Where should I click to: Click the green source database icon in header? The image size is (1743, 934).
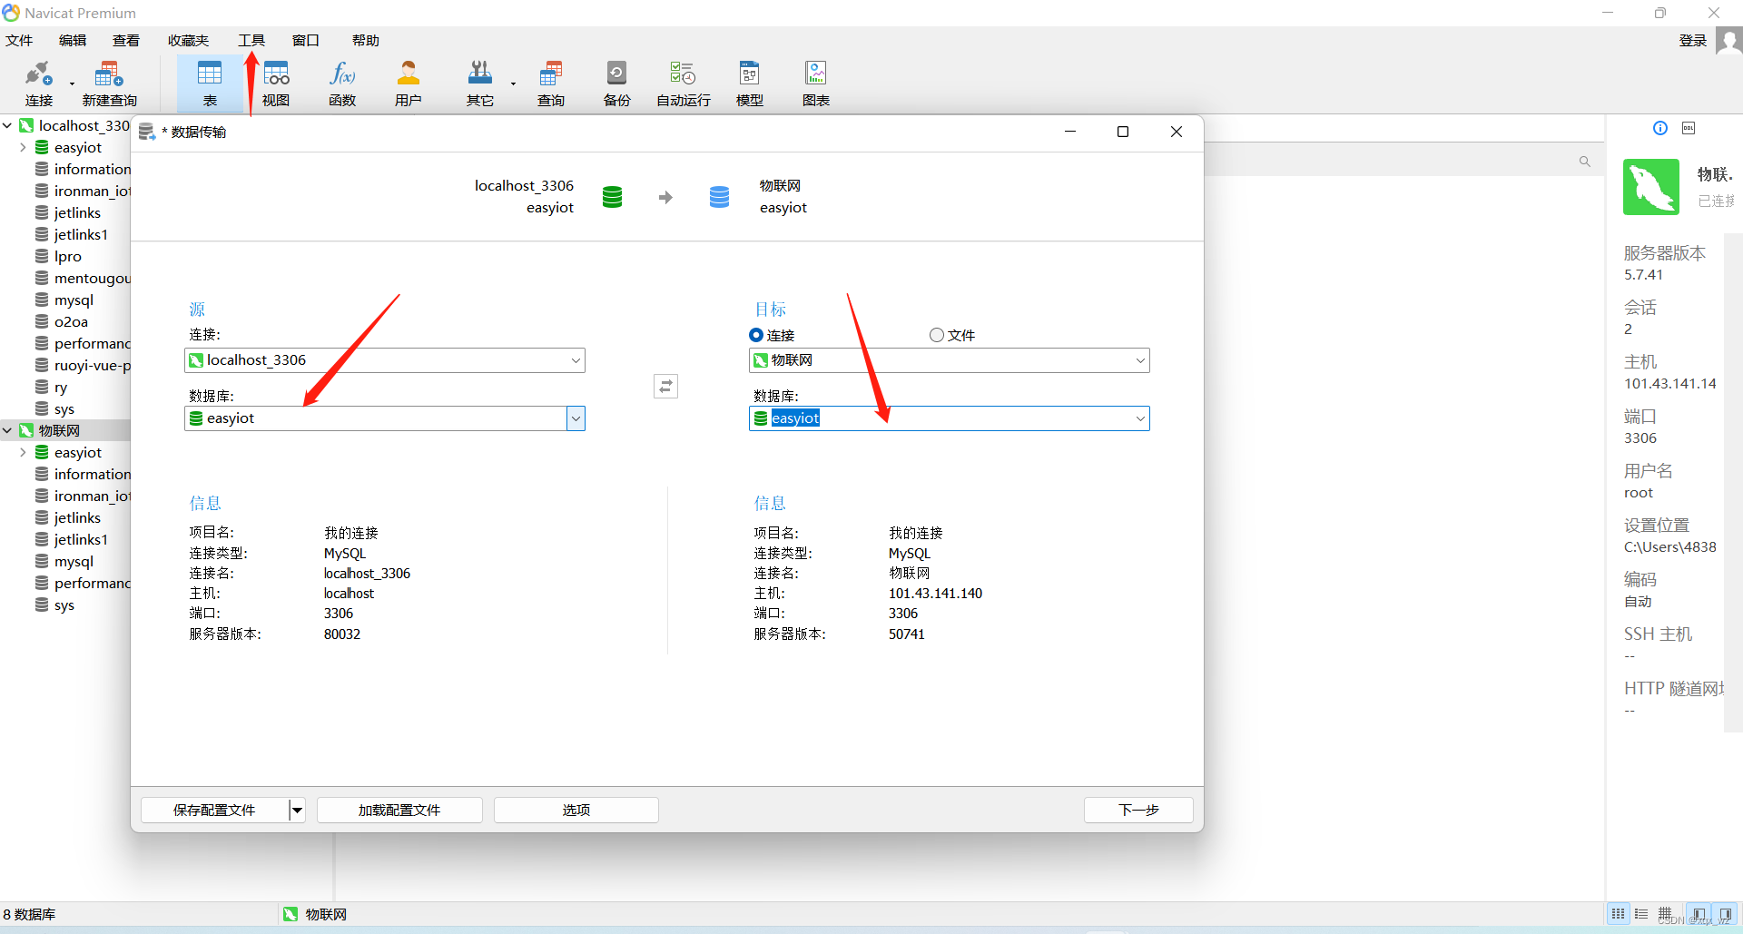[613, 197]
